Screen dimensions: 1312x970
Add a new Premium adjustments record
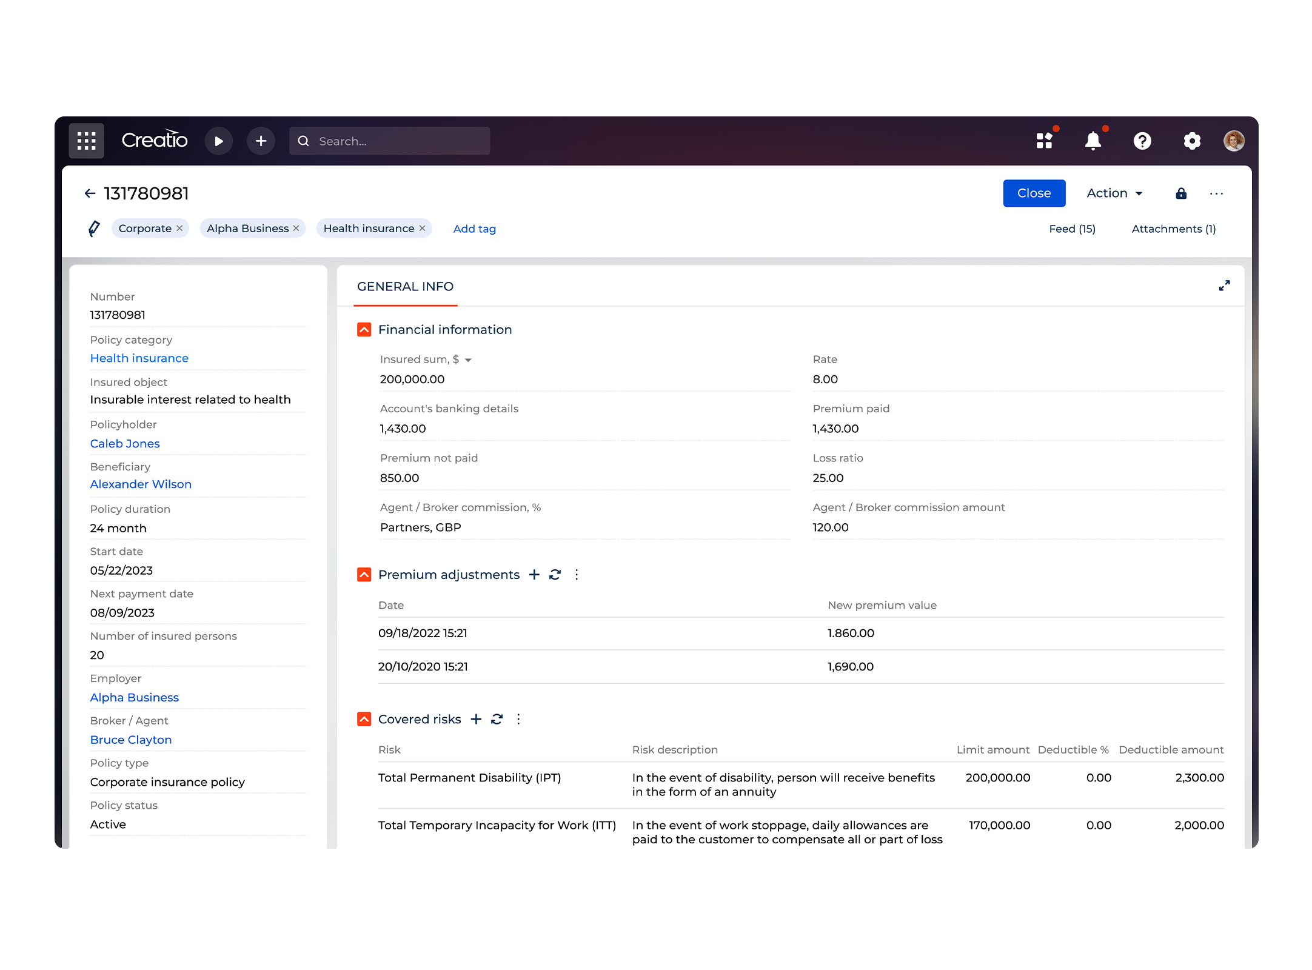pyautogui.click(x=534, y=575)
